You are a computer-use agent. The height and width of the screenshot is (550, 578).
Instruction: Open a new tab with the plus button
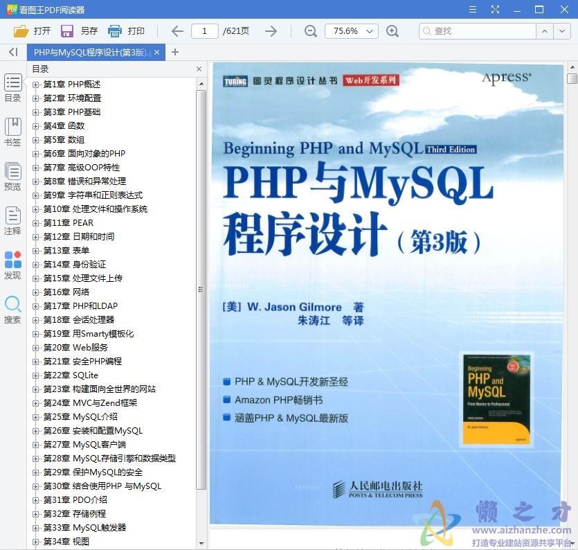click(x=175, y=52)
